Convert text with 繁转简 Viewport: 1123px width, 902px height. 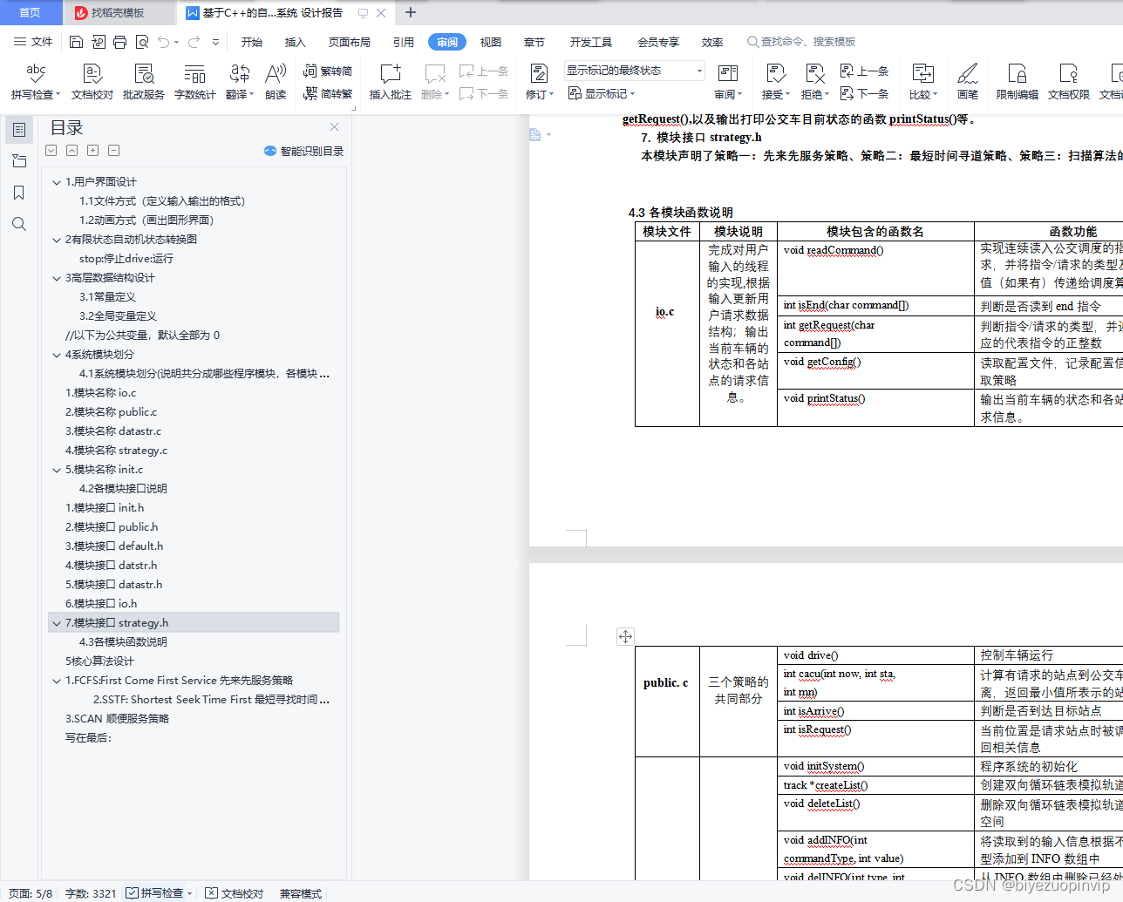pyautogui.click(x=328, y=71)
